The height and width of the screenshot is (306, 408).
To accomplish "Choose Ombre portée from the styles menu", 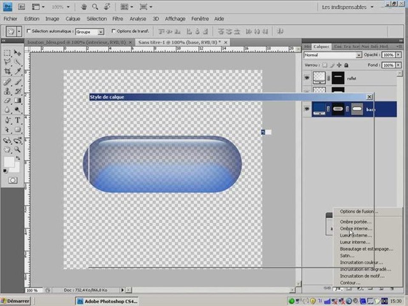I will coord(355,222).
